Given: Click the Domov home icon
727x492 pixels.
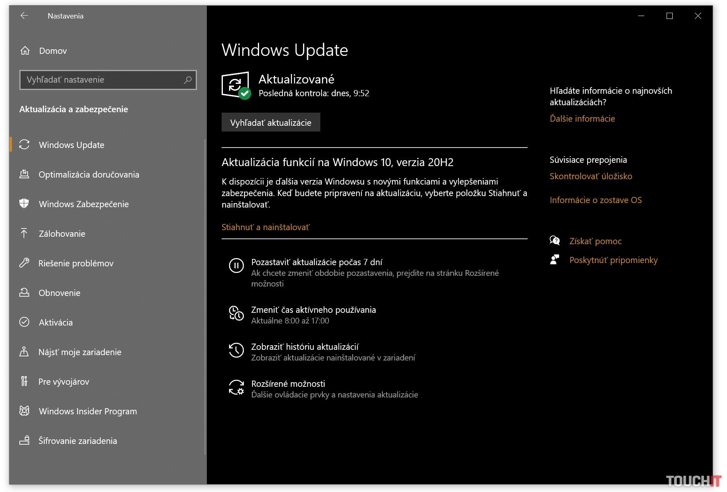Looking at the screenshot, I should [x=25, y=51].
